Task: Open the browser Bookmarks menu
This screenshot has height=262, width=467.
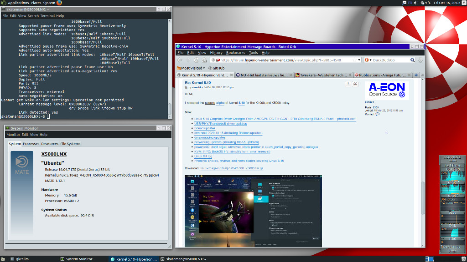Action: click(236, 53)
